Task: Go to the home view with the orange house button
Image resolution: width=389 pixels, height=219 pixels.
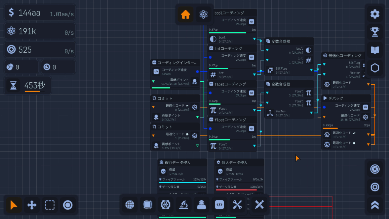Action: click(x=185, y=14)
